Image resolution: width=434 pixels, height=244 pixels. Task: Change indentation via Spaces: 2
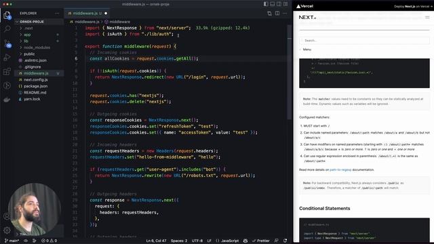(x=179, y=241)
